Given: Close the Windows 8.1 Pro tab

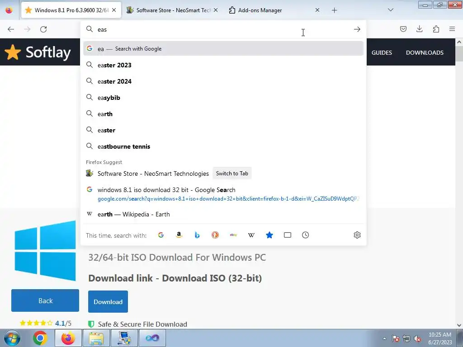Looking at the screenshot, I should 114,10.
